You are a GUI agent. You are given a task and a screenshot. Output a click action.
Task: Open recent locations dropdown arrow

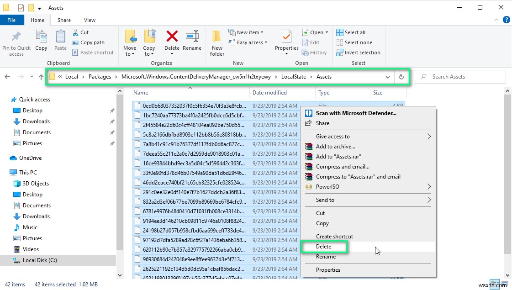point(32,77)
